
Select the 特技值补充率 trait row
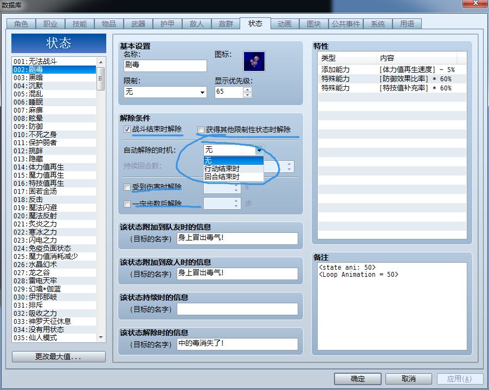tap(392, 88)
